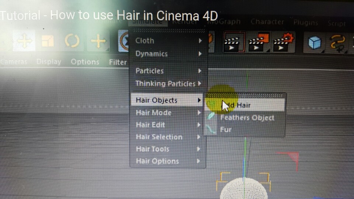Click the orange spline pen tool icon
This screenshot has width=354, height=199.
coord(337,43)
